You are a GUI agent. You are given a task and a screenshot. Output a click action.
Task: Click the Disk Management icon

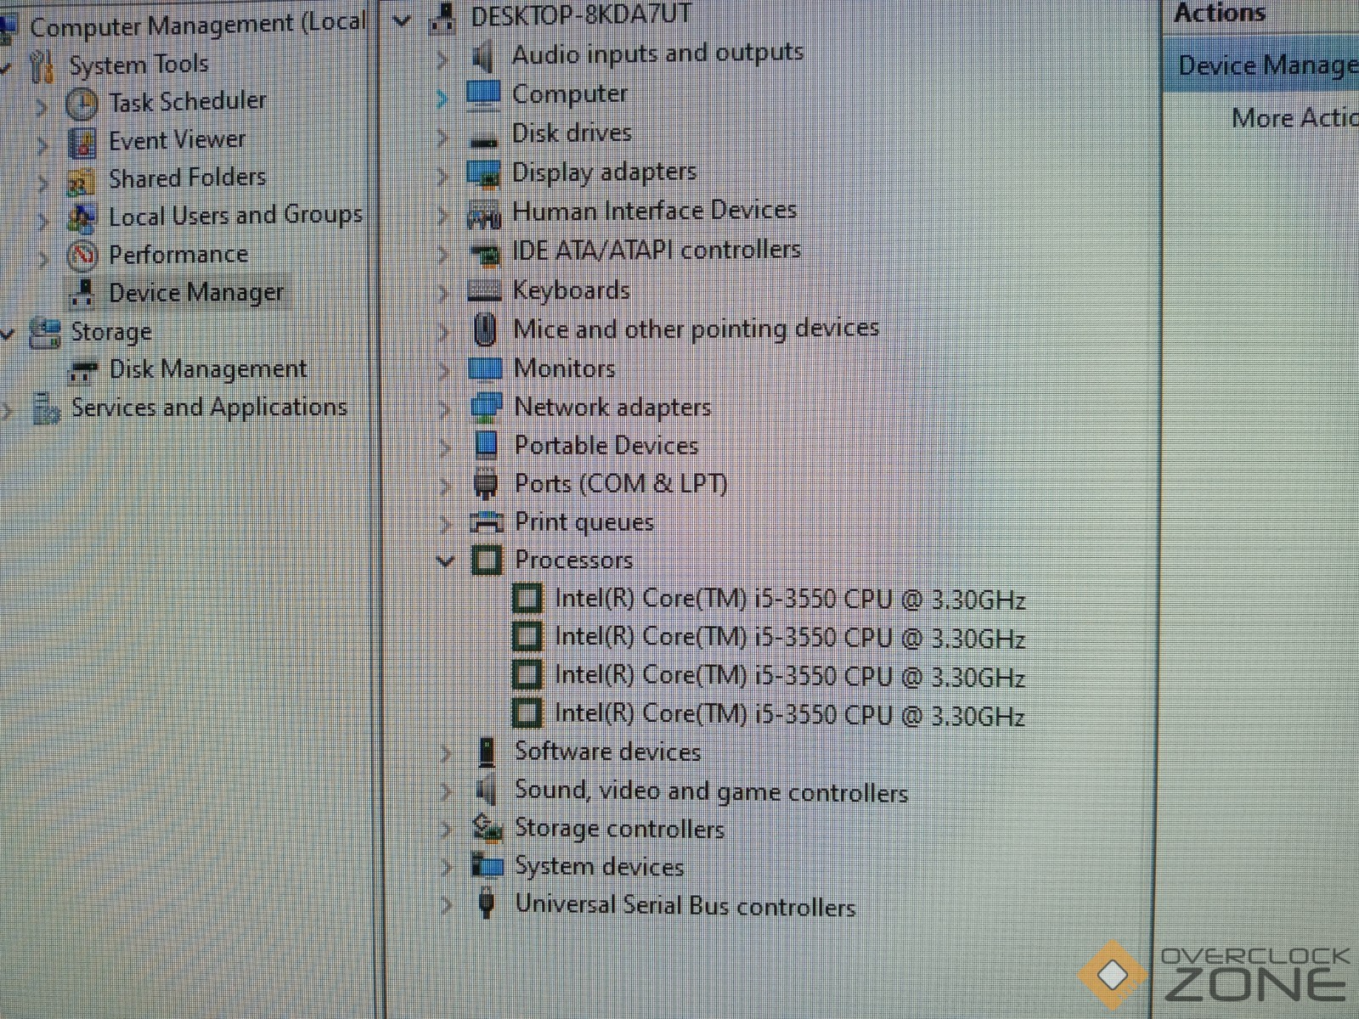[82, 371]
